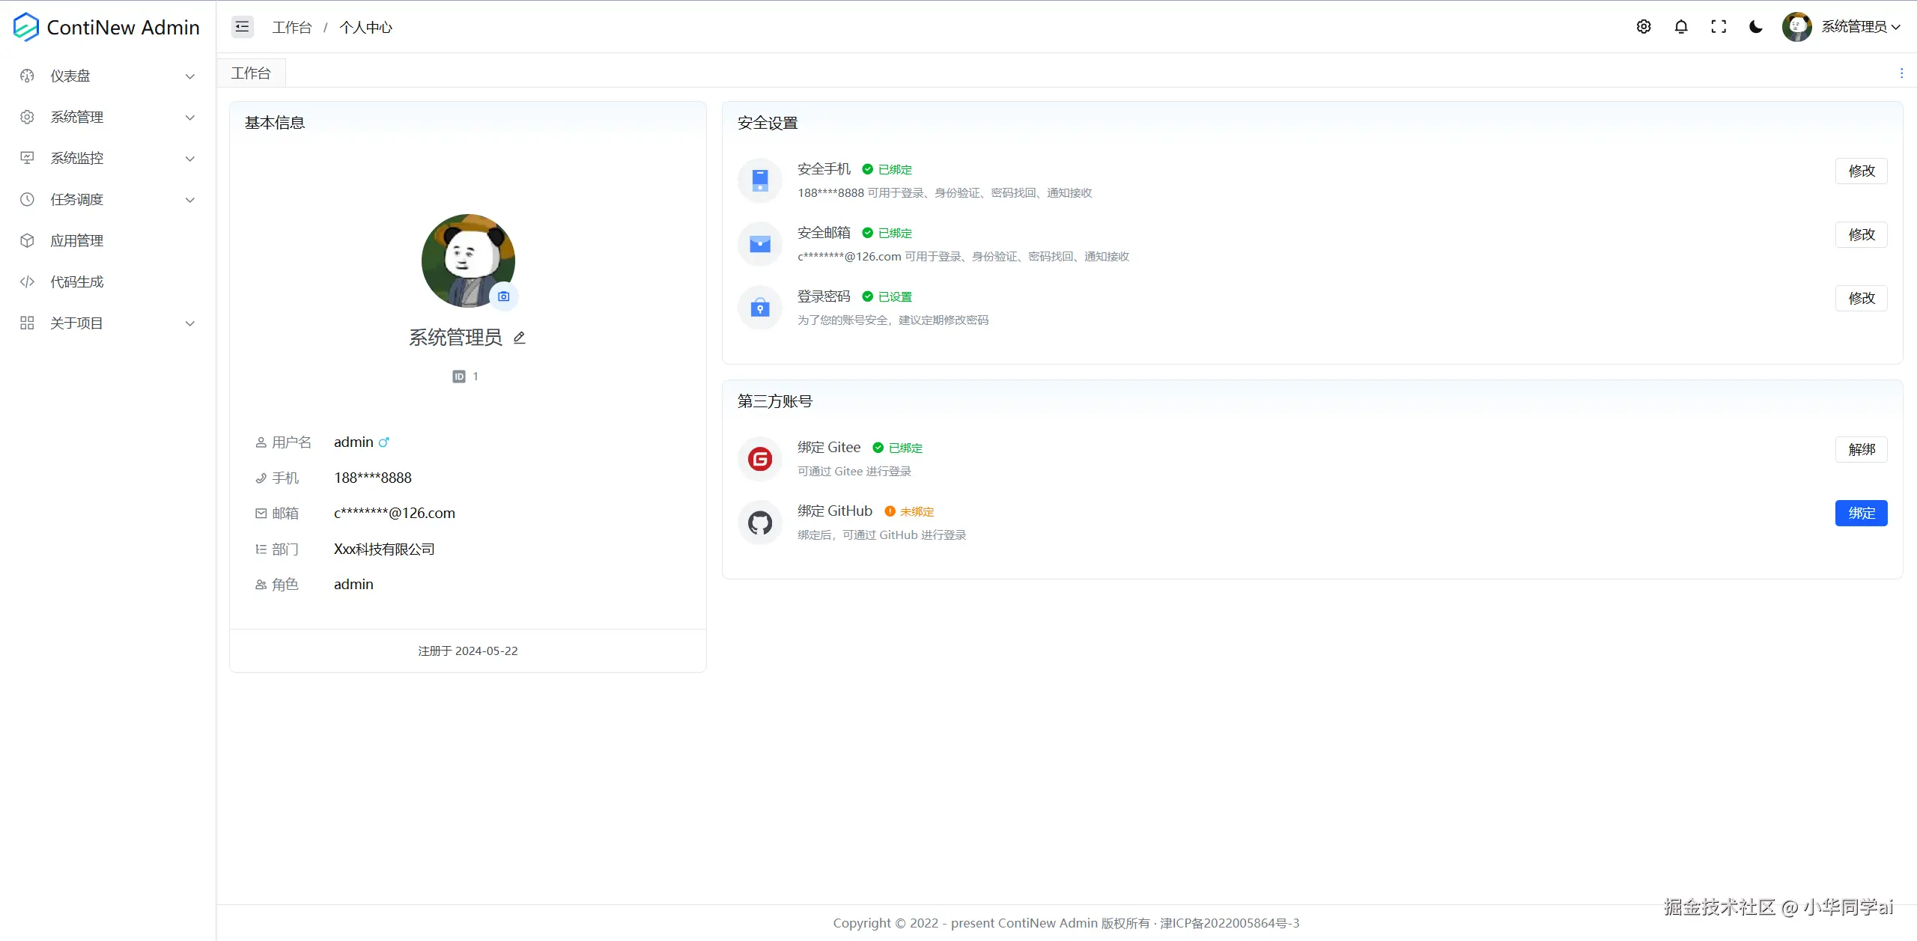1917x941 pixels.
Task: Click the blue 绑定 button for GitHub
Action: pyautogui.click(x=1861, y=513)
